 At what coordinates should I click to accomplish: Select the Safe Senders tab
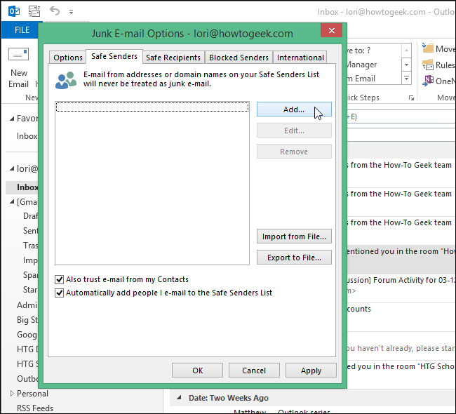pyautogui.click(x=114, y=56)
